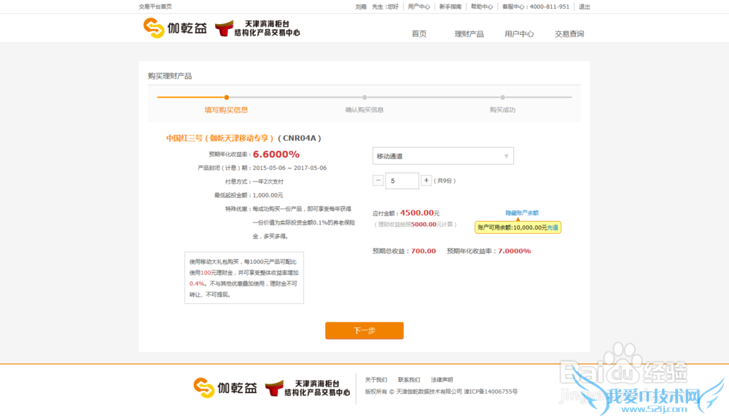The height and width of the screenshot is (420, 729).
Task: Decrease purchase quantity with the minus button
Action: click(378, 180)
